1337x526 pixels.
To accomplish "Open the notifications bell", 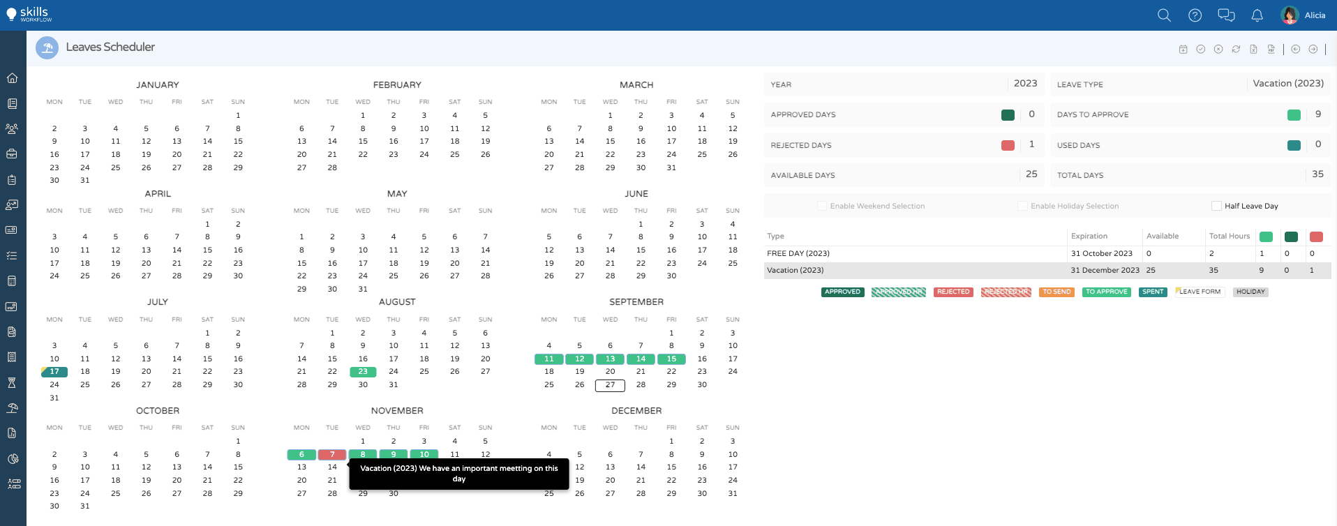I will [1257, 15].
